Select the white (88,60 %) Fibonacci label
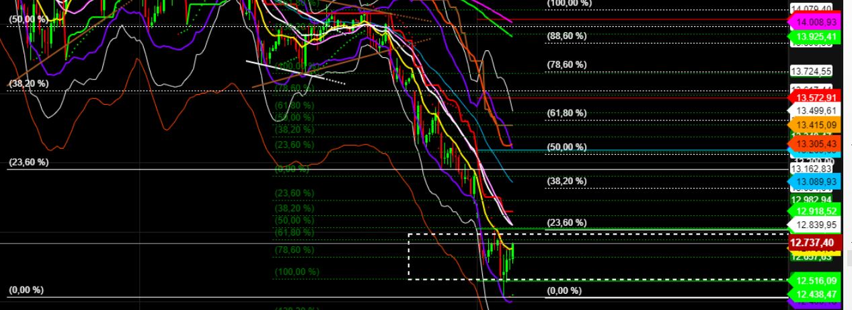This screenshot has height=310, width=852. click(567, 36)
